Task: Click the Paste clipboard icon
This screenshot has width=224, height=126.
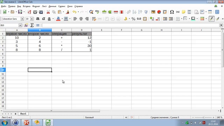Action: 59,12
